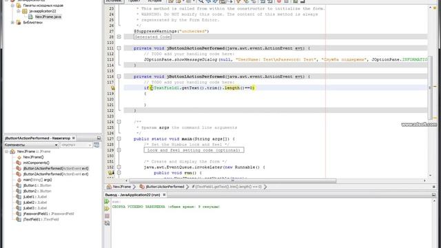Click the NewJFrame.java file icon
This screenshot has width=441, height=248.
point(30,17)
